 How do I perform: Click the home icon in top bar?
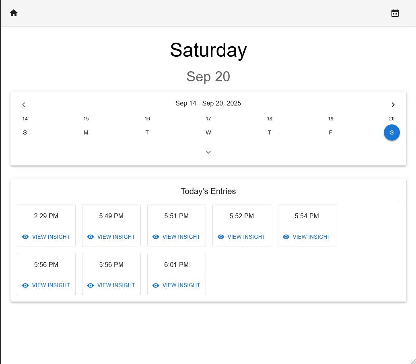14,13
